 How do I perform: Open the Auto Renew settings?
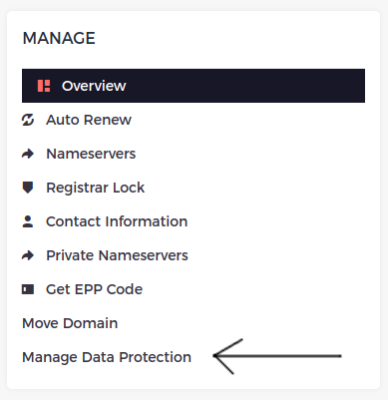(x=89, y=120)
